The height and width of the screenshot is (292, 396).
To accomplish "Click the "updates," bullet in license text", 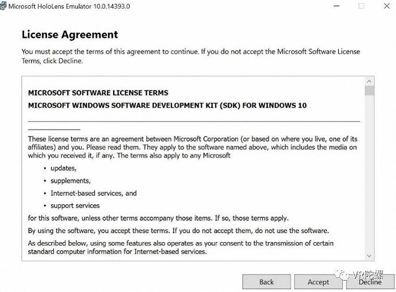I will pyautogui.click(x=63, y=168).
